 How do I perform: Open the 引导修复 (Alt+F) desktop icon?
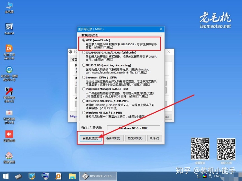tap(9, 117)
